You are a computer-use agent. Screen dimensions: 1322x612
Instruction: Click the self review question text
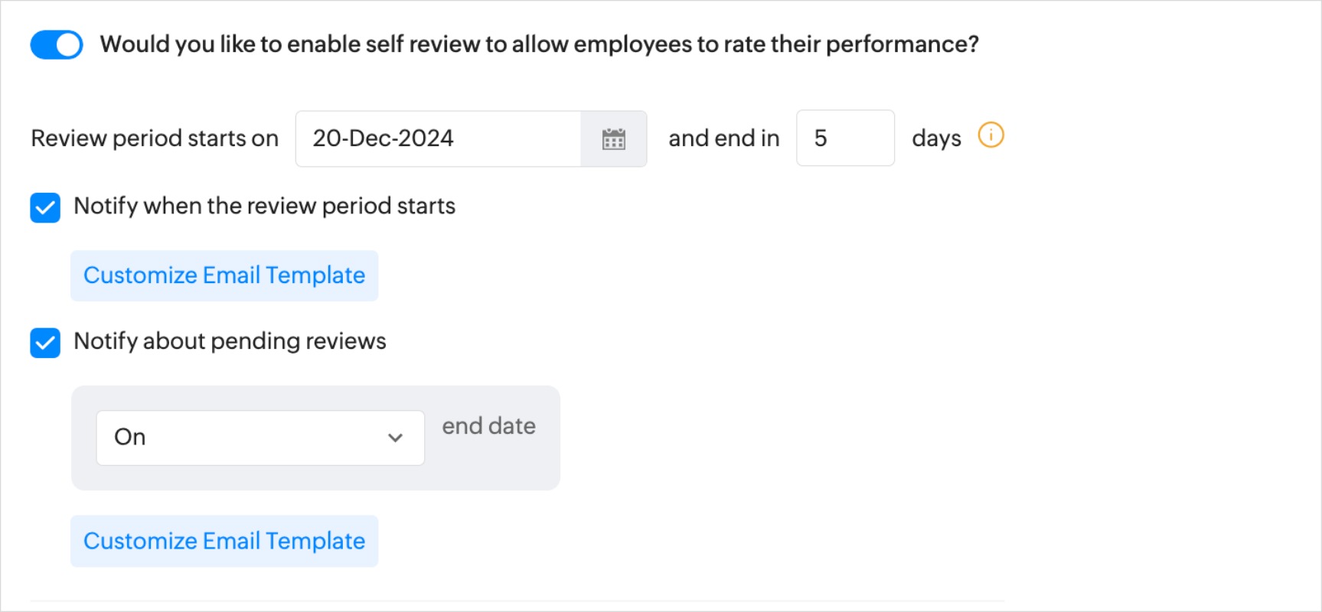[539, 44]
